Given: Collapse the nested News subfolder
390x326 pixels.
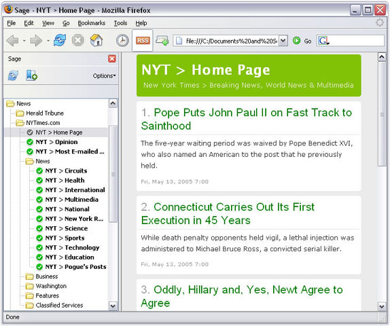Looking at the screenshot, I should [x=30, y=162].
